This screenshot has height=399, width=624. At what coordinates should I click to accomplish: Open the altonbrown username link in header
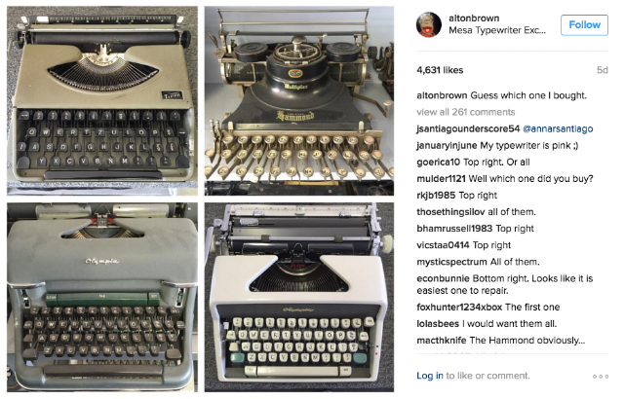(x=474, y=18)
